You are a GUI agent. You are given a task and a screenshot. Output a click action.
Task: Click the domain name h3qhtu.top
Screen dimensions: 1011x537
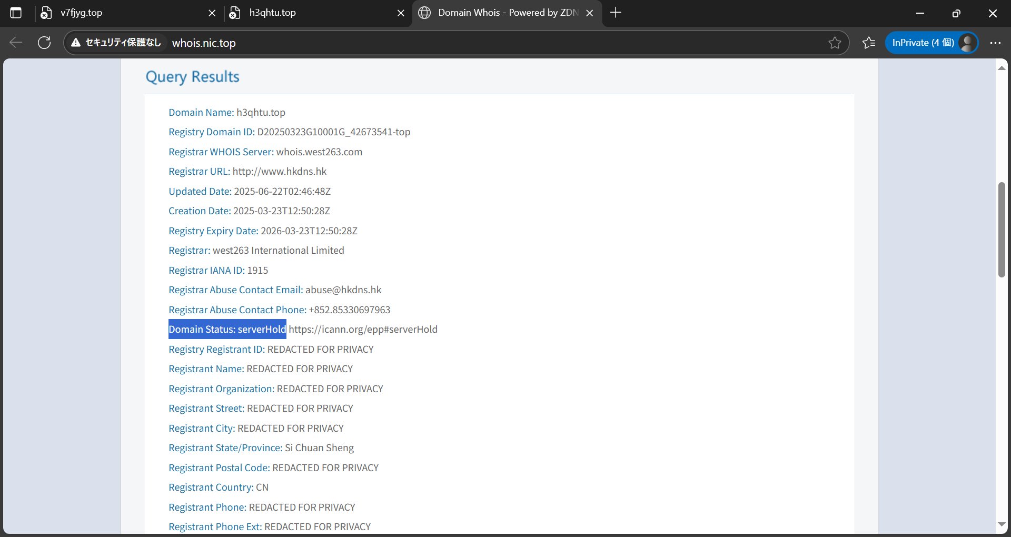tap(261, 112)
